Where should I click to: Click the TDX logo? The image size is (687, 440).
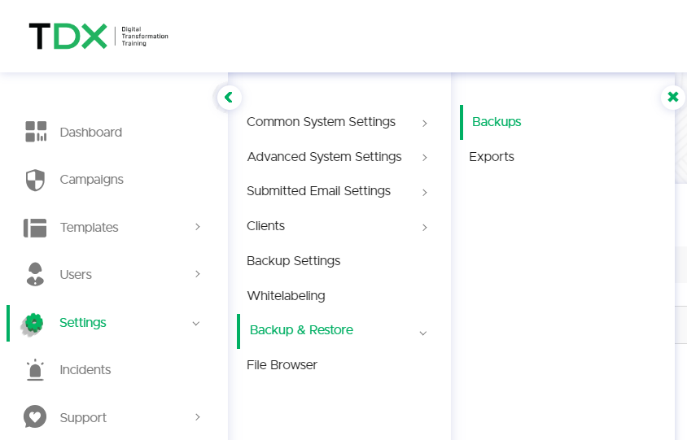pyautogui.click(x=98, y=36)
